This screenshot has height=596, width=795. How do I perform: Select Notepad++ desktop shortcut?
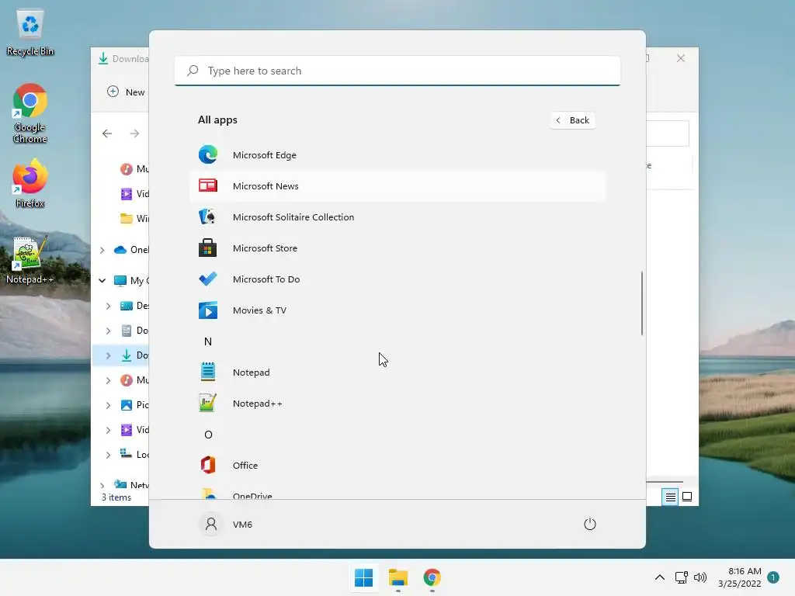tap(30, 259)
